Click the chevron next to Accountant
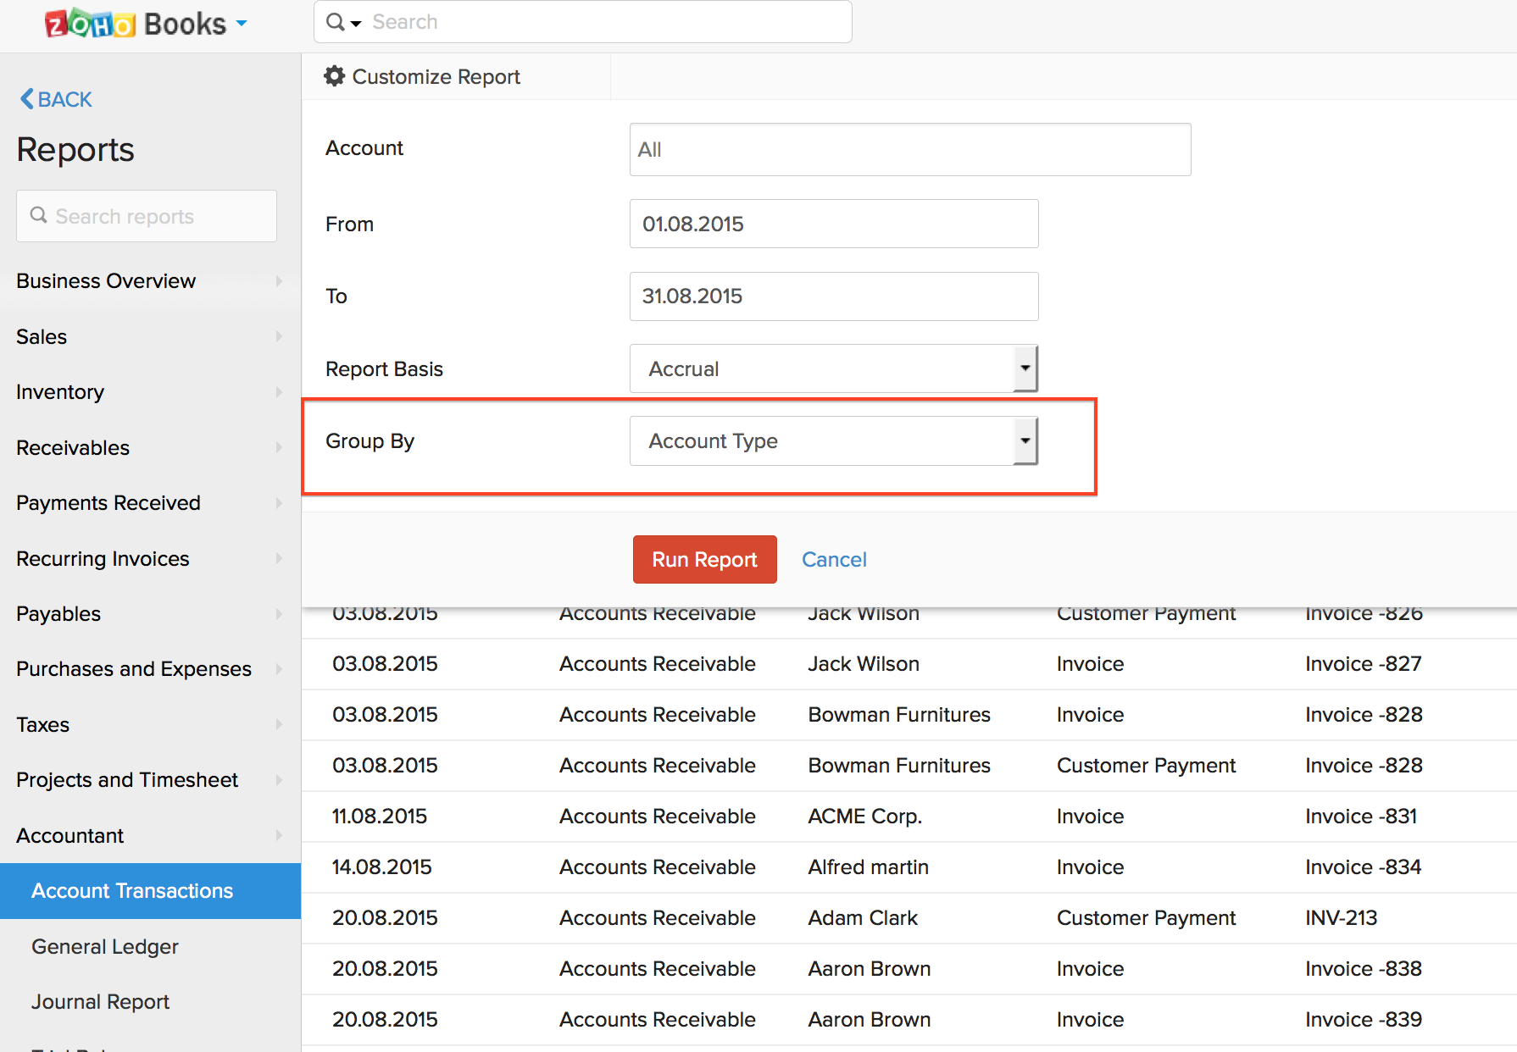Viewport: 1517px width, 1052px height. pos(280,836)
